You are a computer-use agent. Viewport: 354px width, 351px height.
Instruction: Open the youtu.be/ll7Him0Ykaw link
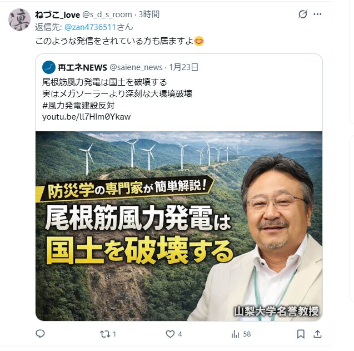87,117
